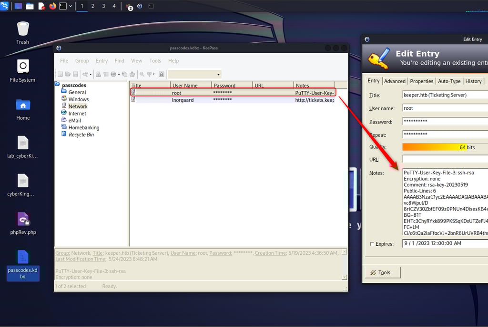
Task: Open the Kali applications menu
Action: [x=4, y=6]
